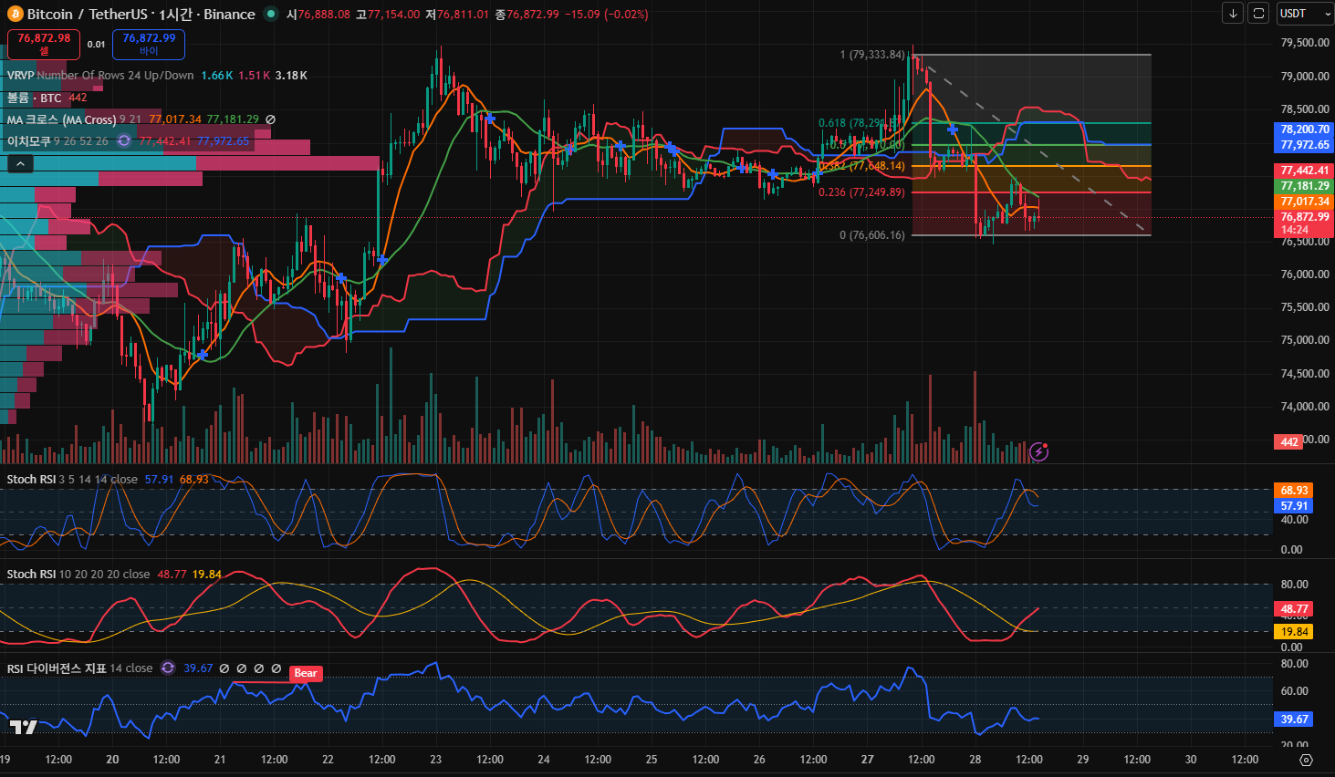Select the MA 크로스 (MA Cross) legend
The height and width of the screenshot is (777, 1335).
click(x=61, y=119)
